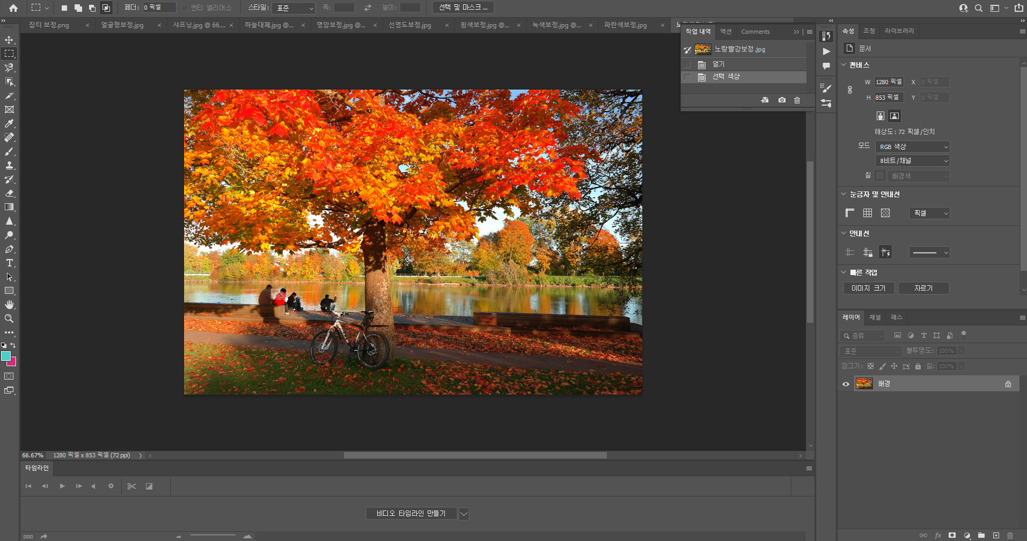Click the Home icon

[x=13, y=8]
